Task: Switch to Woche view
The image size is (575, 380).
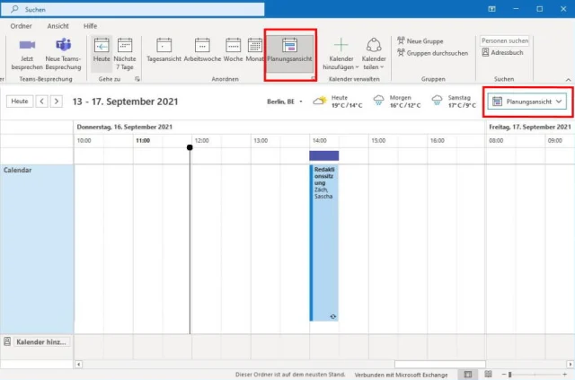Action: point(233,55)
